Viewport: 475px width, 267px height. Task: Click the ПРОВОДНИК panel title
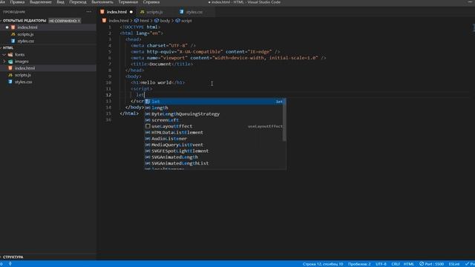click(x=14, y=12)
